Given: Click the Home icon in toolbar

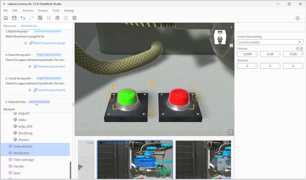Looking at the screenshot, I should pyautogui.click(x=6, y=18).
